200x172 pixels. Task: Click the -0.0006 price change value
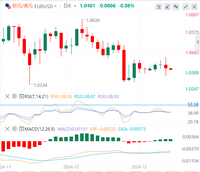pos(107,6)
